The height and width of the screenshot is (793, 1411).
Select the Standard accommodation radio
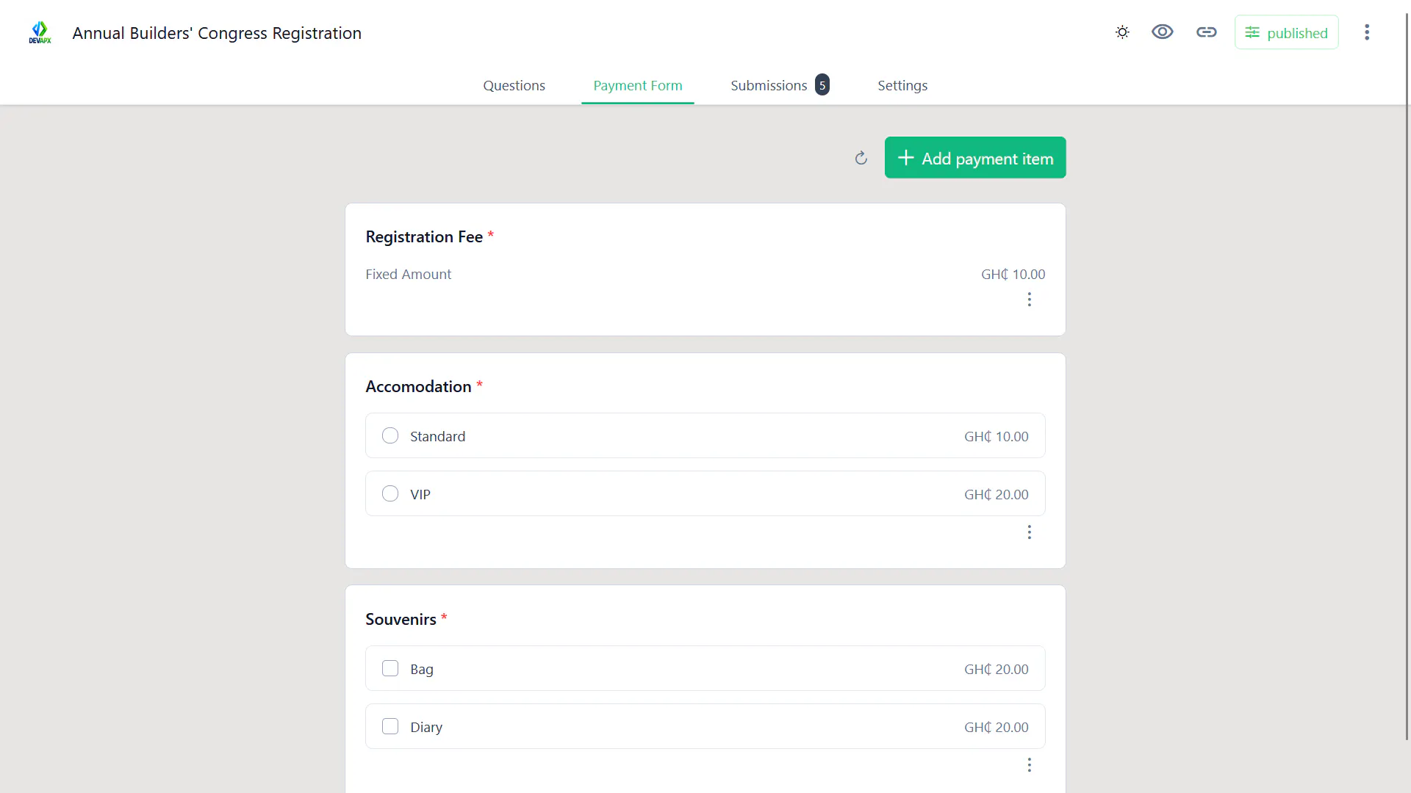[x=390, y=435]
